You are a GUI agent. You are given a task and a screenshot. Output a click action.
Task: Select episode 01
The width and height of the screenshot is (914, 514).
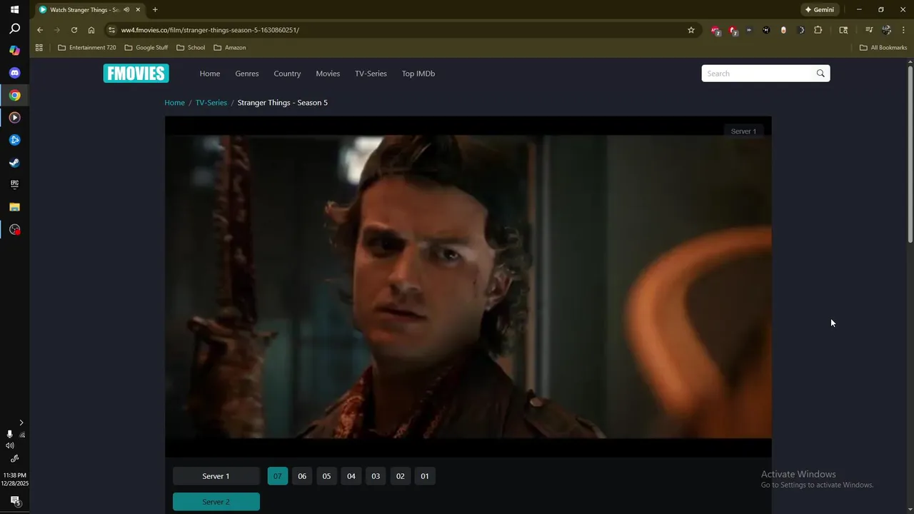tap(425, 476)
